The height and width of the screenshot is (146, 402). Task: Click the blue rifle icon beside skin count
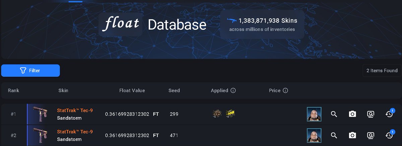click(232, 20)
